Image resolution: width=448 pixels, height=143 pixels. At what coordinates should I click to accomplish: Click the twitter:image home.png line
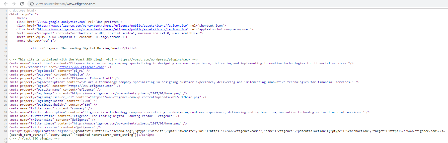click(x=98, y=123)
